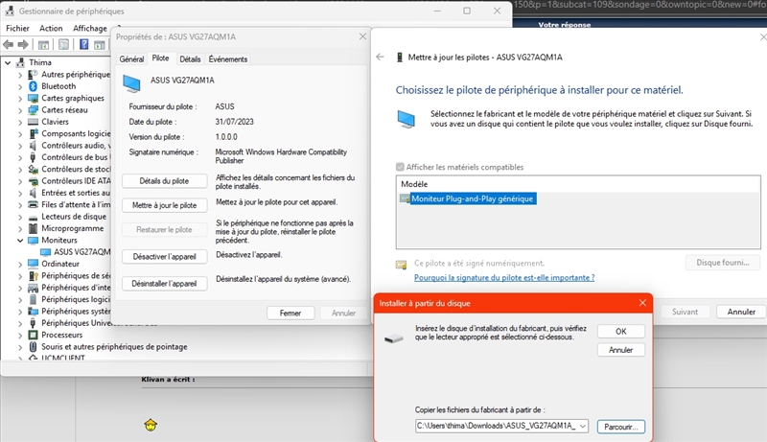767x442 pixels.
Task: Click the Thima computer root icon
Action: pos(20,62)
